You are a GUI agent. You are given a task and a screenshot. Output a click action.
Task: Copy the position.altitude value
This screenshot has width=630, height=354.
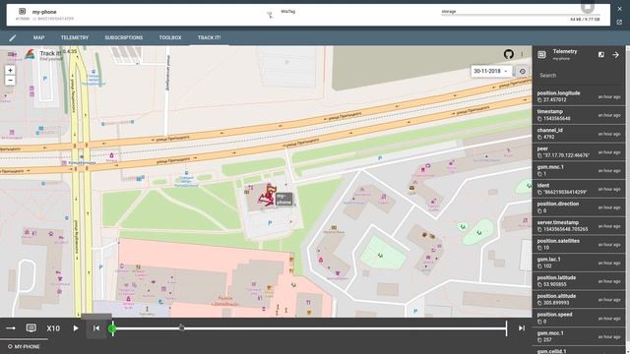539,304
